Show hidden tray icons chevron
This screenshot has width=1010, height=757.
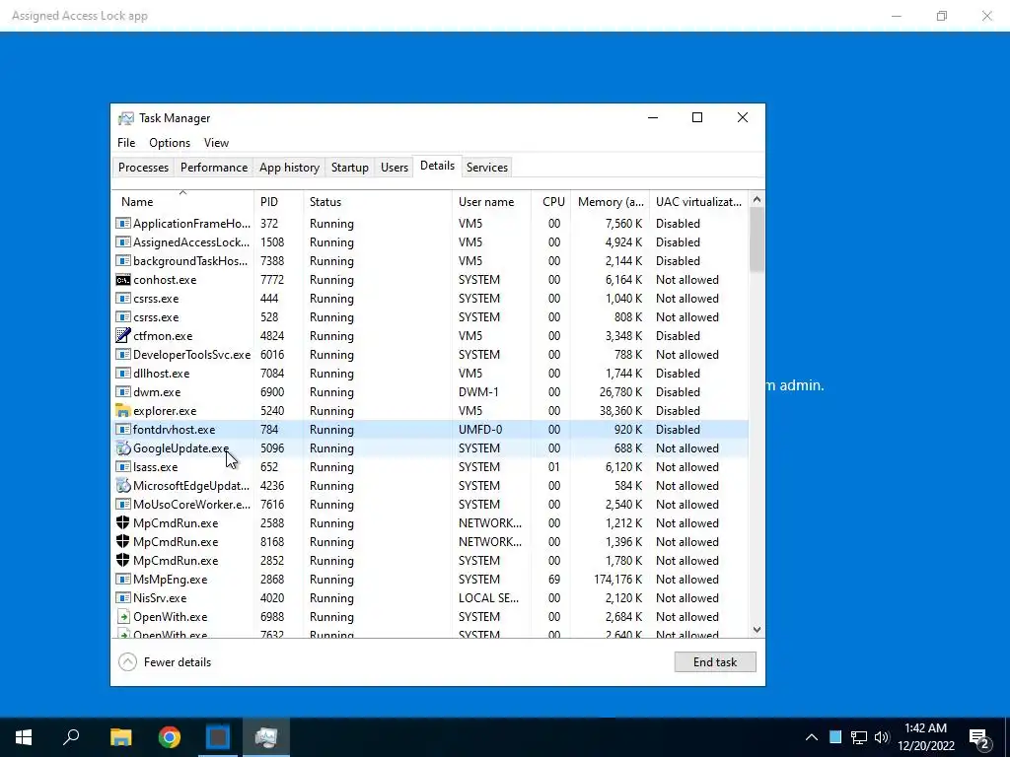point(812,737)
